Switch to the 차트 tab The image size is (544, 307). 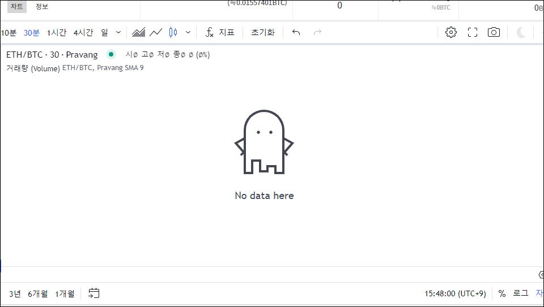click(17, 6)
